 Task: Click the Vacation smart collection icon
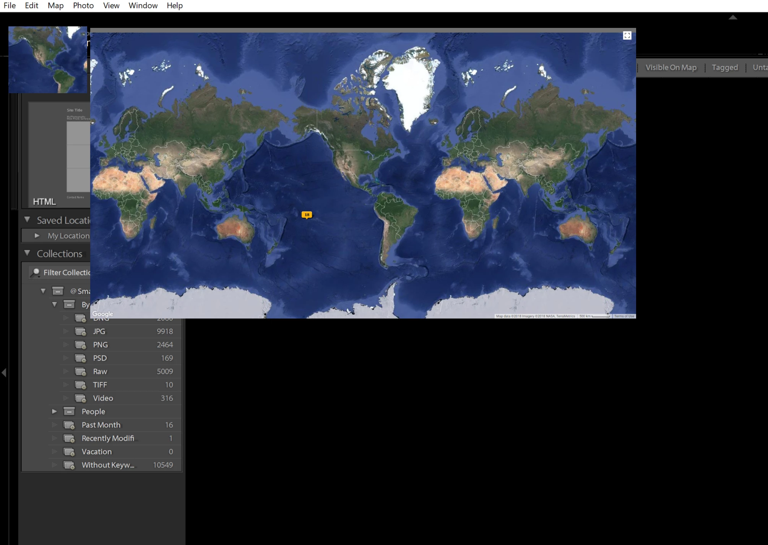click(x=69, y=452)
